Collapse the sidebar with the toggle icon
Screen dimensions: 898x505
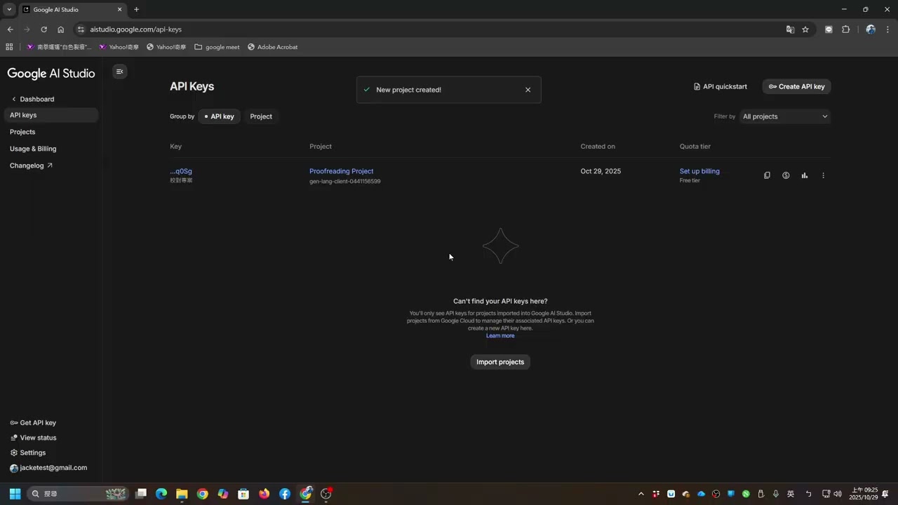(x=119, y=72)
